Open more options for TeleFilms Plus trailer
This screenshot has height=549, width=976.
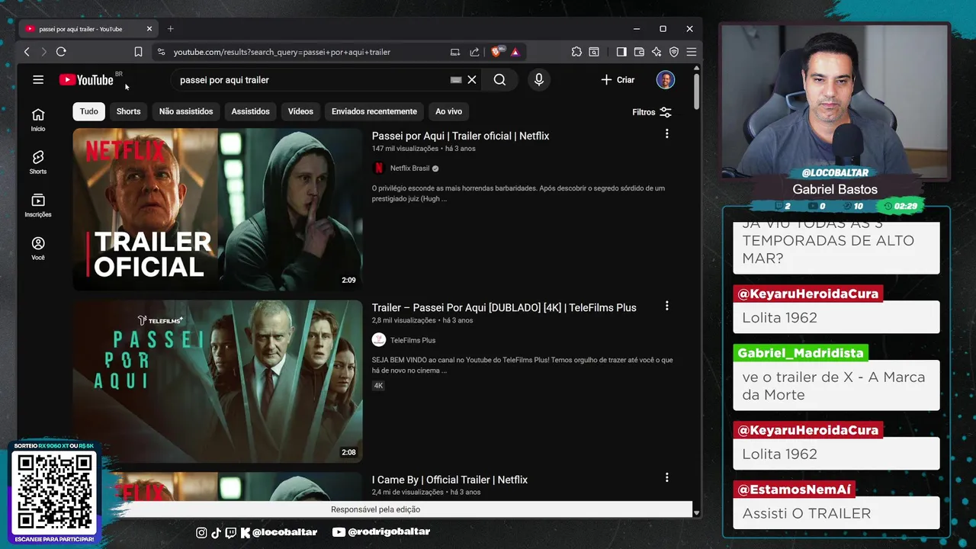(666, 306)
